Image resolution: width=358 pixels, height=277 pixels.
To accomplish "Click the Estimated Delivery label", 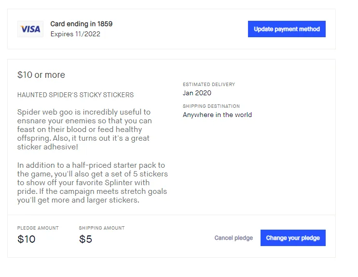I will (x=209, y=85).
